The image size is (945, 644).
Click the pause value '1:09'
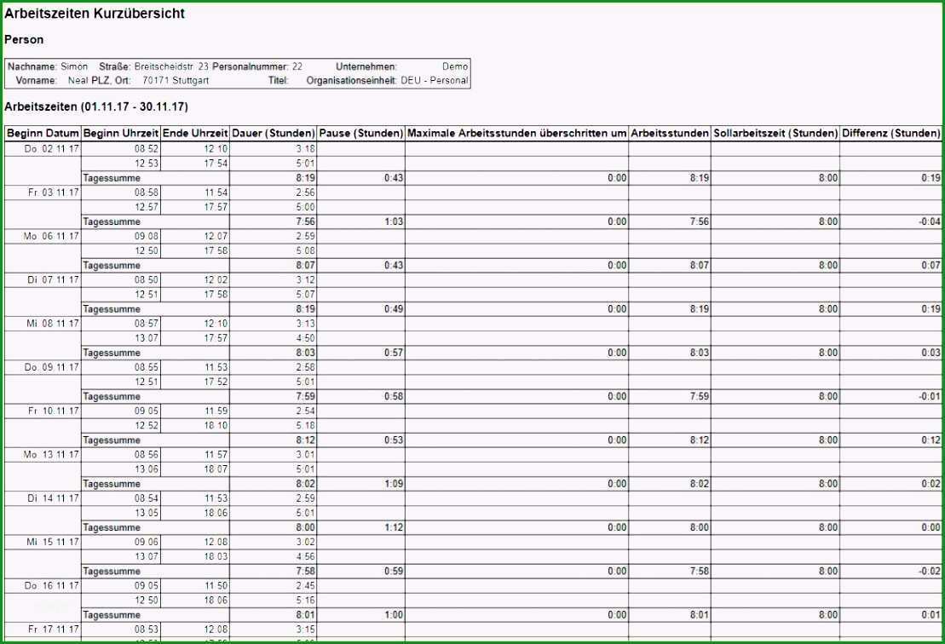point(394,484)
